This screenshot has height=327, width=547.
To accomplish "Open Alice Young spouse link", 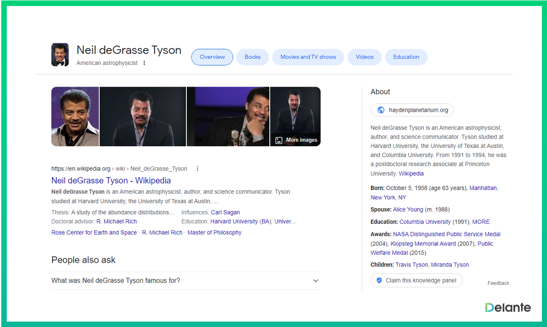I will tap(408, 209).
